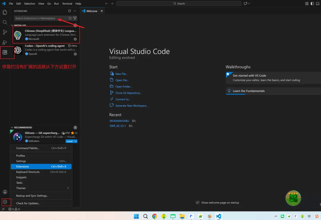This screenshot has width=321, height=220.
Task: Install the GitLens extension
Action: 69,141
